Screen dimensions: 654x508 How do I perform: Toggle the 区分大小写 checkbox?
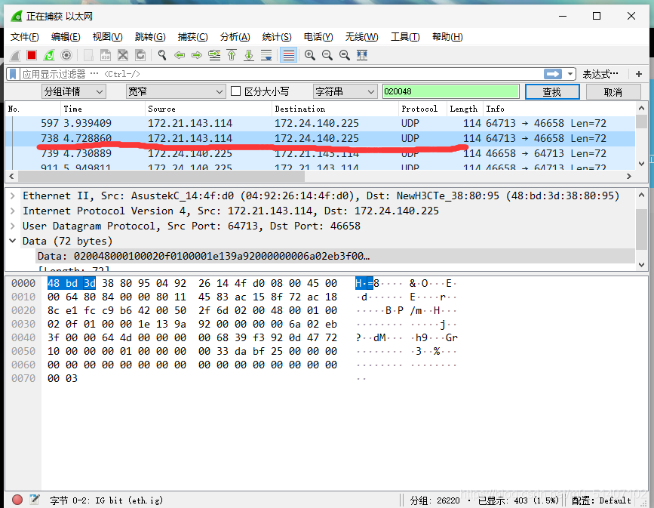tap(235, 91)
